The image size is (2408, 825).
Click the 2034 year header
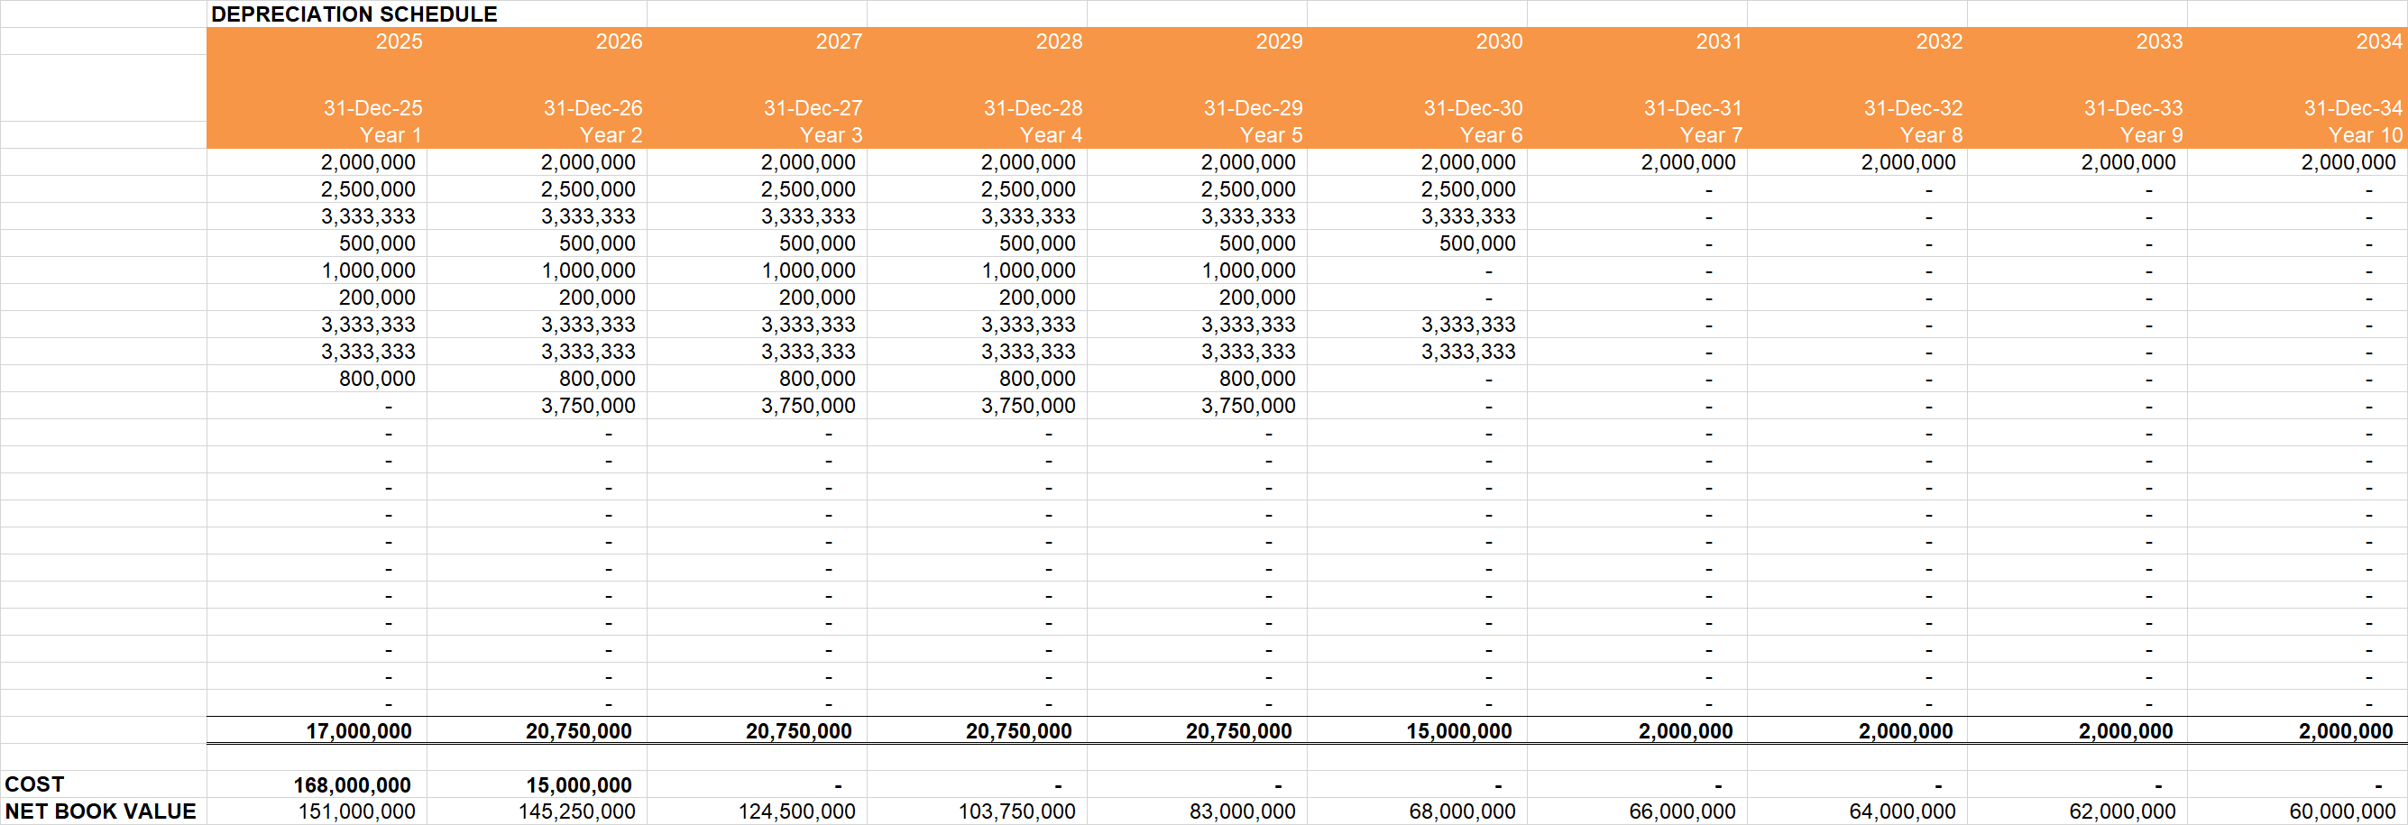[2376, 41]
